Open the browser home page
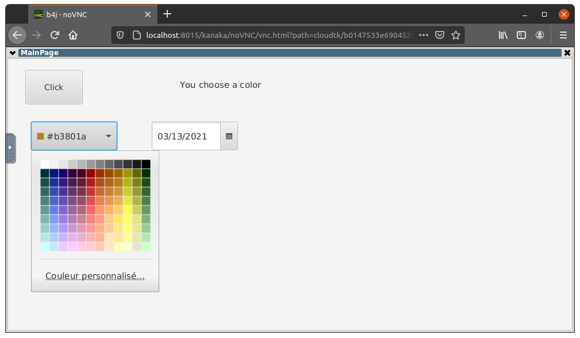580x338 pixels. coord(73,35)
